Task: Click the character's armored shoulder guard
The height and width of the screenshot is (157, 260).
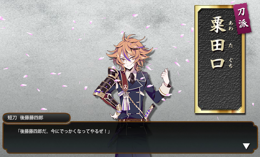Action: [x=113, y=73]
